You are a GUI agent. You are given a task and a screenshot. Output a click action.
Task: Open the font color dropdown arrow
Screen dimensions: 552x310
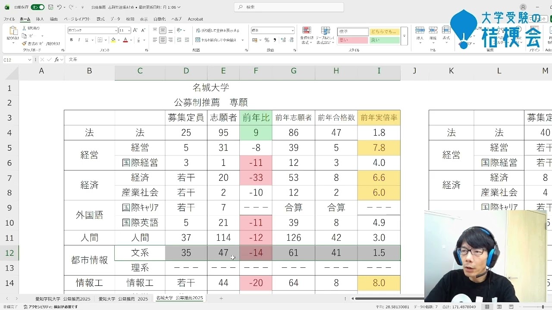tap(131, 40)
